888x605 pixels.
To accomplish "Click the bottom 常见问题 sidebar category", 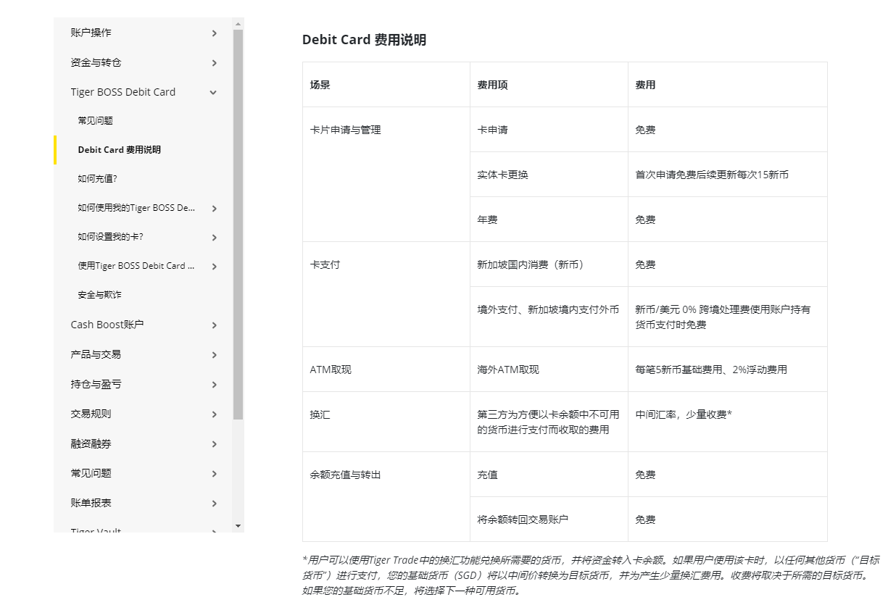I will [x=91, y=473].
